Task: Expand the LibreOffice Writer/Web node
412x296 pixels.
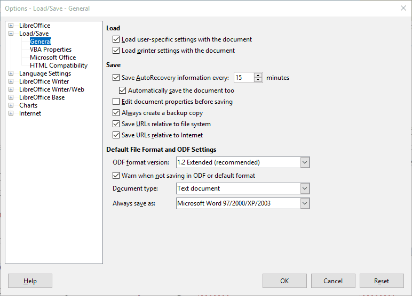Action: (11, 89)
